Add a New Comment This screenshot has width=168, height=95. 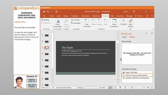click(x=87, y=23)
